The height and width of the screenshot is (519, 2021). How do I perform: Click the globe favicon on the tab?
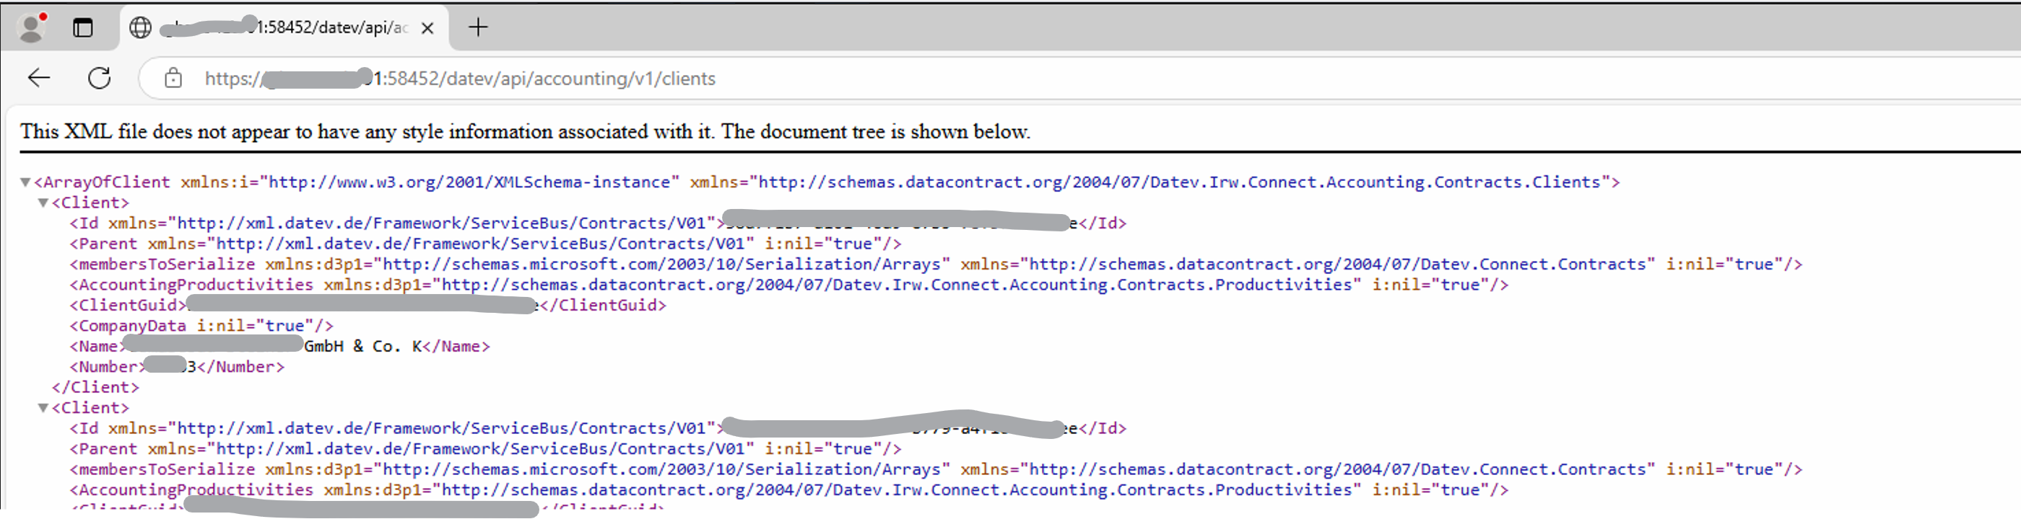tap(140, 27)
